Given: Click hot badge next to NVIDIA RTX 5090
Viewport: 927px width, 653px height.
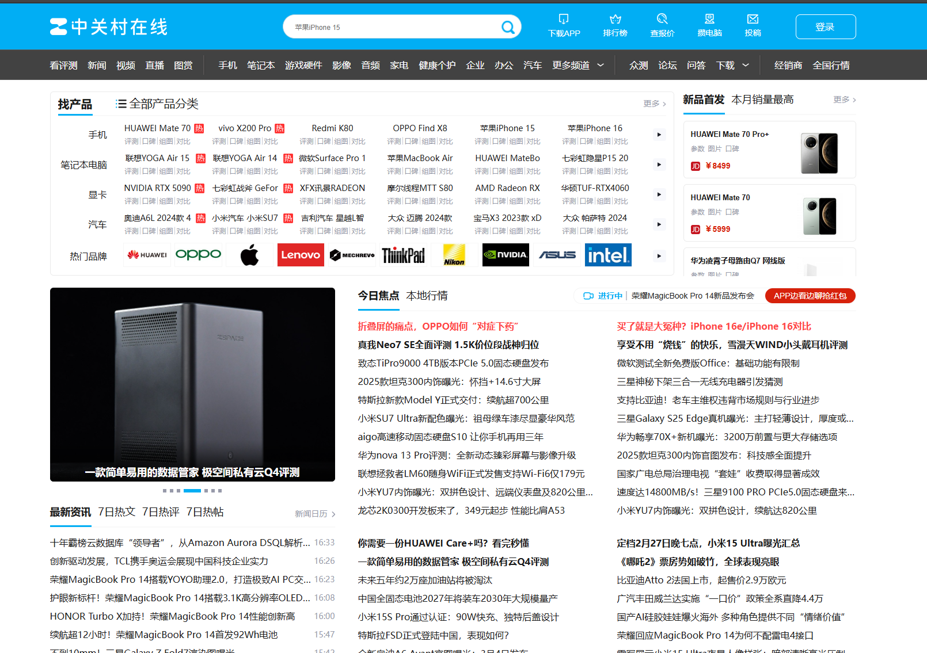Looking at the screenshot, I should (199, 188).
